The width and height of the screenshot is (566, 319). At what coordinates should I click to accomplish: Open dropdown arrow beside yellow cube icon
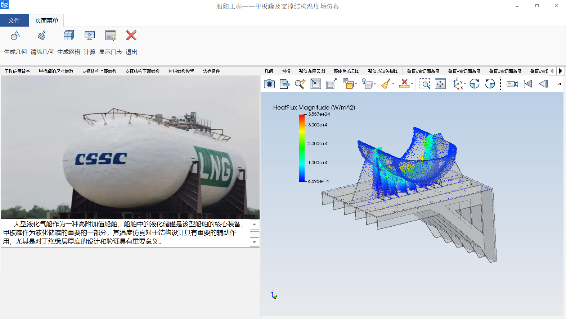(356, 84)
